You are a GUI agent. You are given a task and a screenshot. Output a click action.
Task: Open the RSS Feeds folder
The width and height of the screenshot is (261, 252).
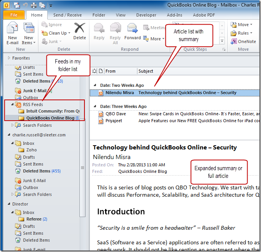tap(33, 104)
